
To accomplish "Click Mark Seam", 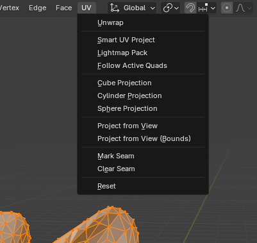I will tap(143, 156).
